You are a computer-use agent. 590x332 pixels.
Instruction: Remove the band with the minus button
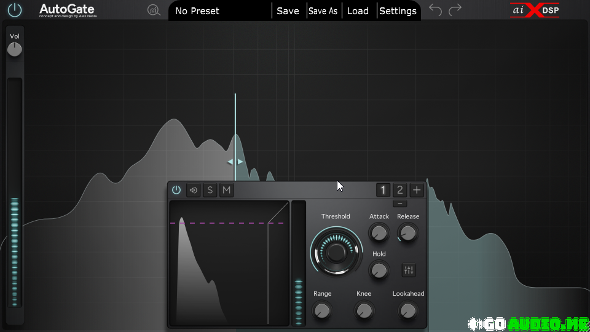click(x=400, y=204)
